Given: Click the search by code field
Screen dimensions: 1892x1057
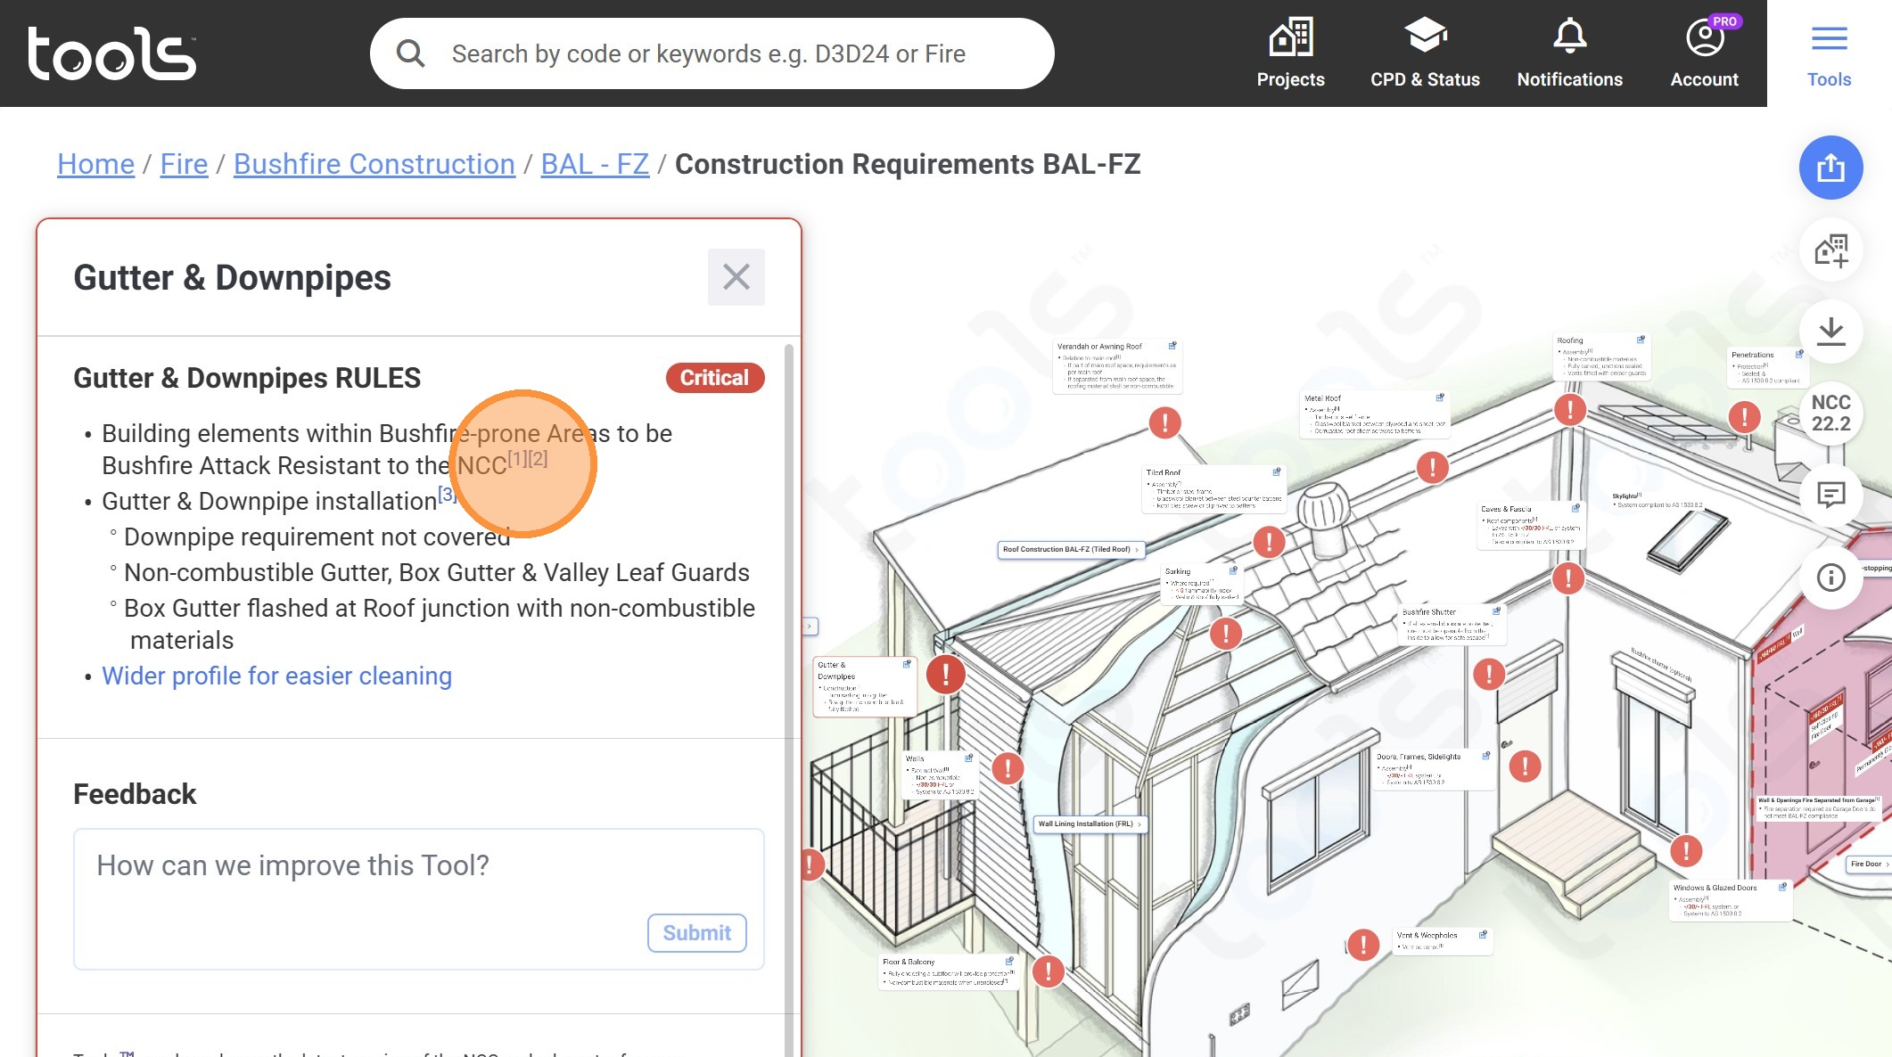Looking at the screenshot, I should [x=709, y=53].
